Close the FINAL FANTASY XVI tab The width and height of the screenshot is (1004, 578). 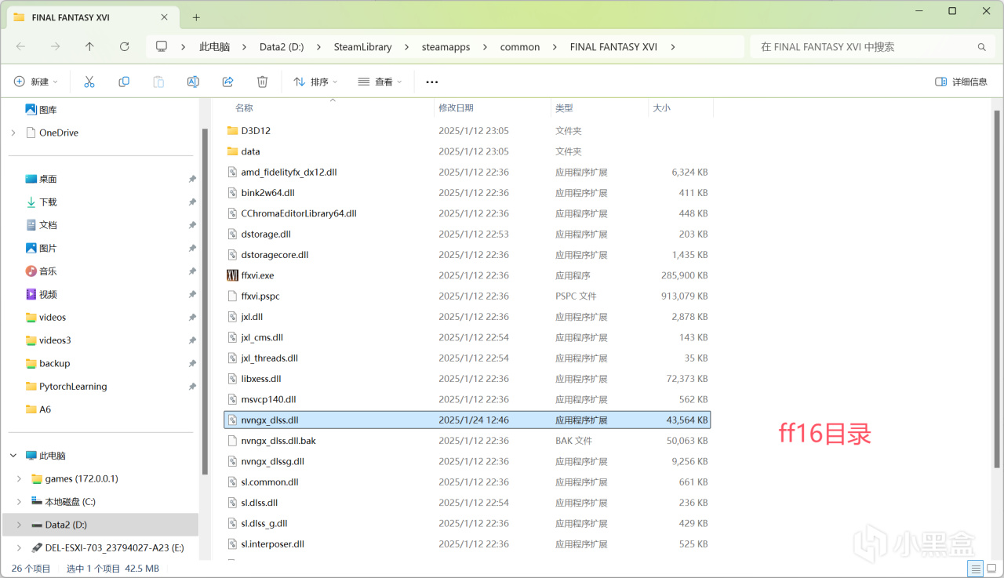(x=165, y=16)
